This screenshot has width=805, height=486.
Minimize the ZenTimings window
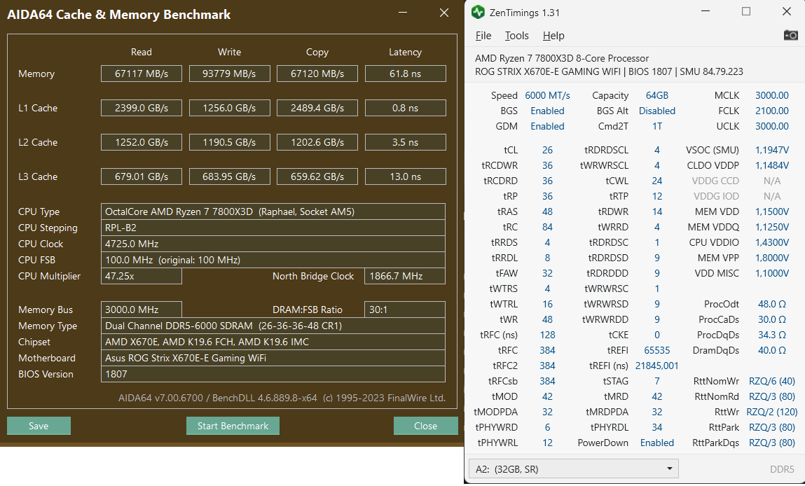tap(706, 11)
